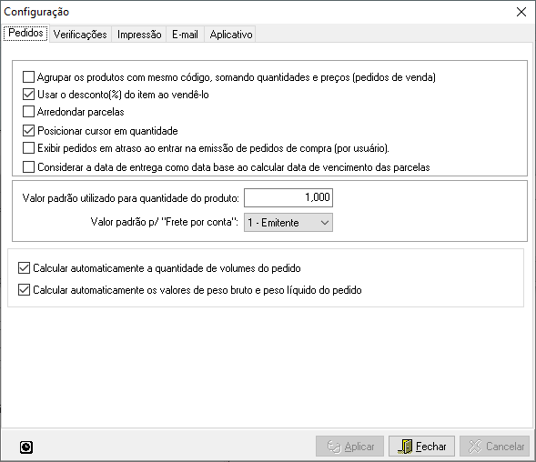The height and width of the screenshot is (462, 536).
Task: Open the Impressão tab
Action: [139, 35]
